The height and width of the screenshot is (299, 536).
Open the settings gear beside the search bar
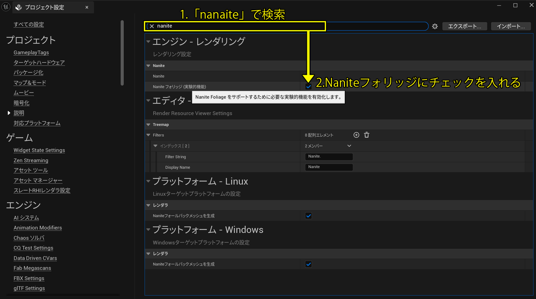tap(435, 26)
